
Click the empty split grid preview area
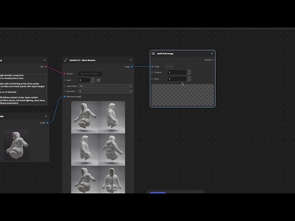[183, 95]
